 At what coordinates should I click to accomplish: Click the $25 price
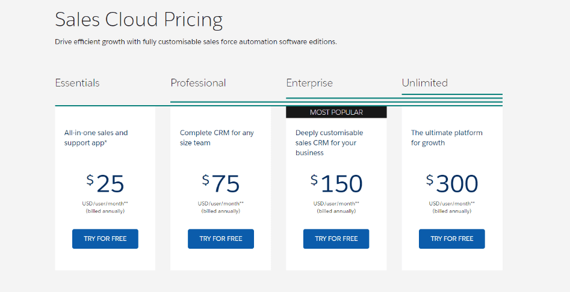click(x=105, y=183)
